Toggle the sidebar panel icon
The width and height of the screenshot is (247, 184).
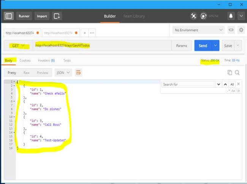pos(9,16)
